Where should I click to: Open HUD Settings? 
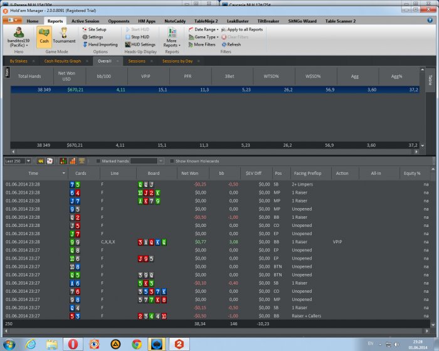(143, 45)
